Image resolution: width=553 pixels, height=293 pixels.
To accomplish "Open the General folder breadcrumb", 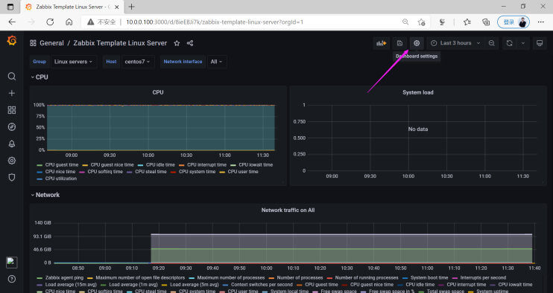I will 51,43.
